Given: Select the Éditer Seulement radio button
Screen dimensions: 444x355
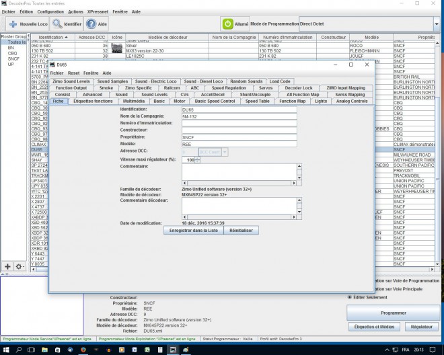Looking at the screenshot, I should tap(350, 297).
